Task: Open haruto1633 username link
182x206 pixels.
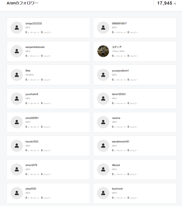Action: tap(32, 142)
